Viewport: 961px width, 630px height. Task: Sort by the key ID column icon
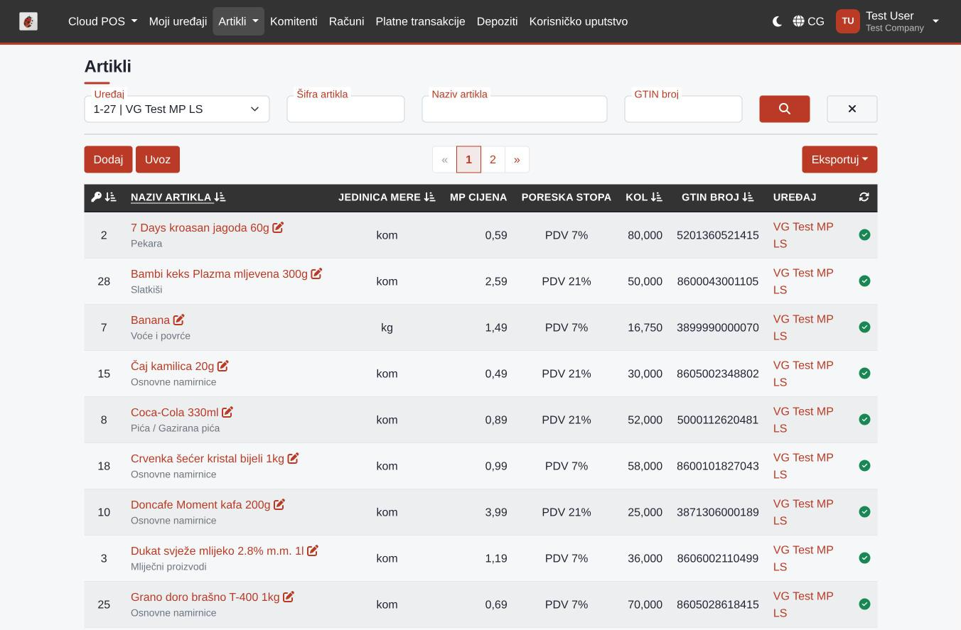pos(104,197)
